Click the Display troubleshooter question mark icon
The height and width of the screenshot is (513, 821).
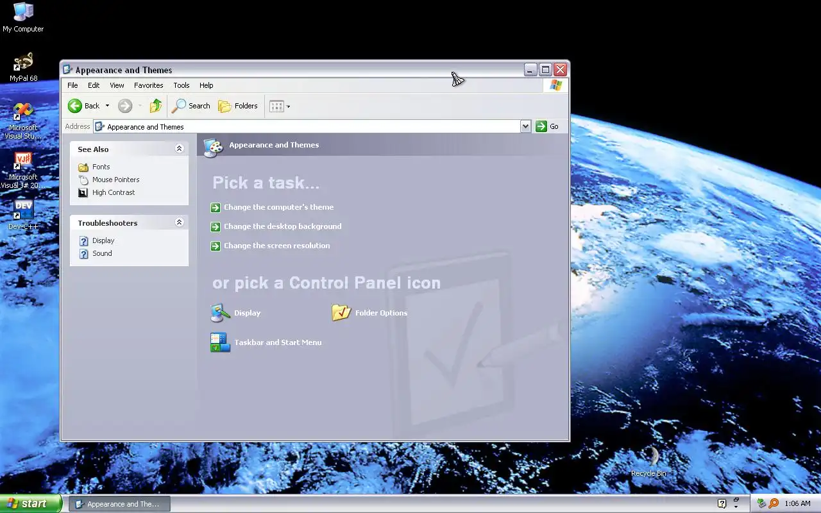[83, 240]
